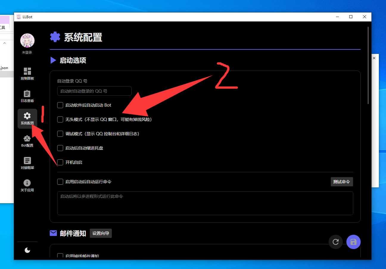
Task: Open the 对接框架 page
Action: coord(27,163)
